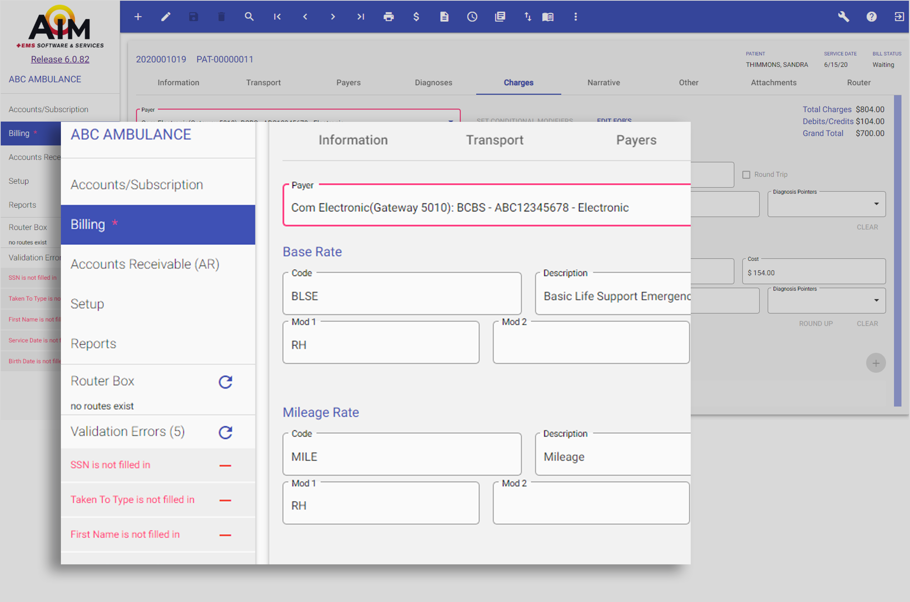Select Billing in enlarged side menu
The width and height of the screenshot is (910, 602).
point(158,225)
